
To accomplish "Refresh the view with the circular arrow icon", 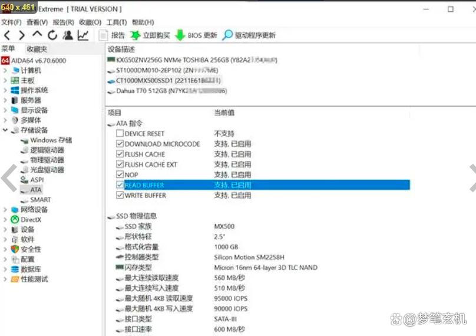I will 52,35.
